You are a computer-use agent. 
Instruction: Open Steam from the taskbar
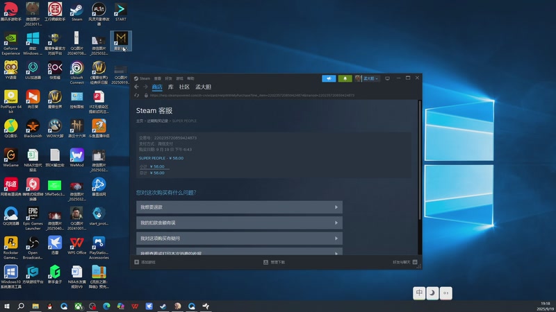click(163, 306)
